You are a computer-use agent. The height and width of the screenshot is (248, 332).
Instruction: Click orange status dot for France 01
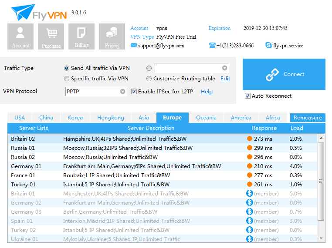coord(250,175)
